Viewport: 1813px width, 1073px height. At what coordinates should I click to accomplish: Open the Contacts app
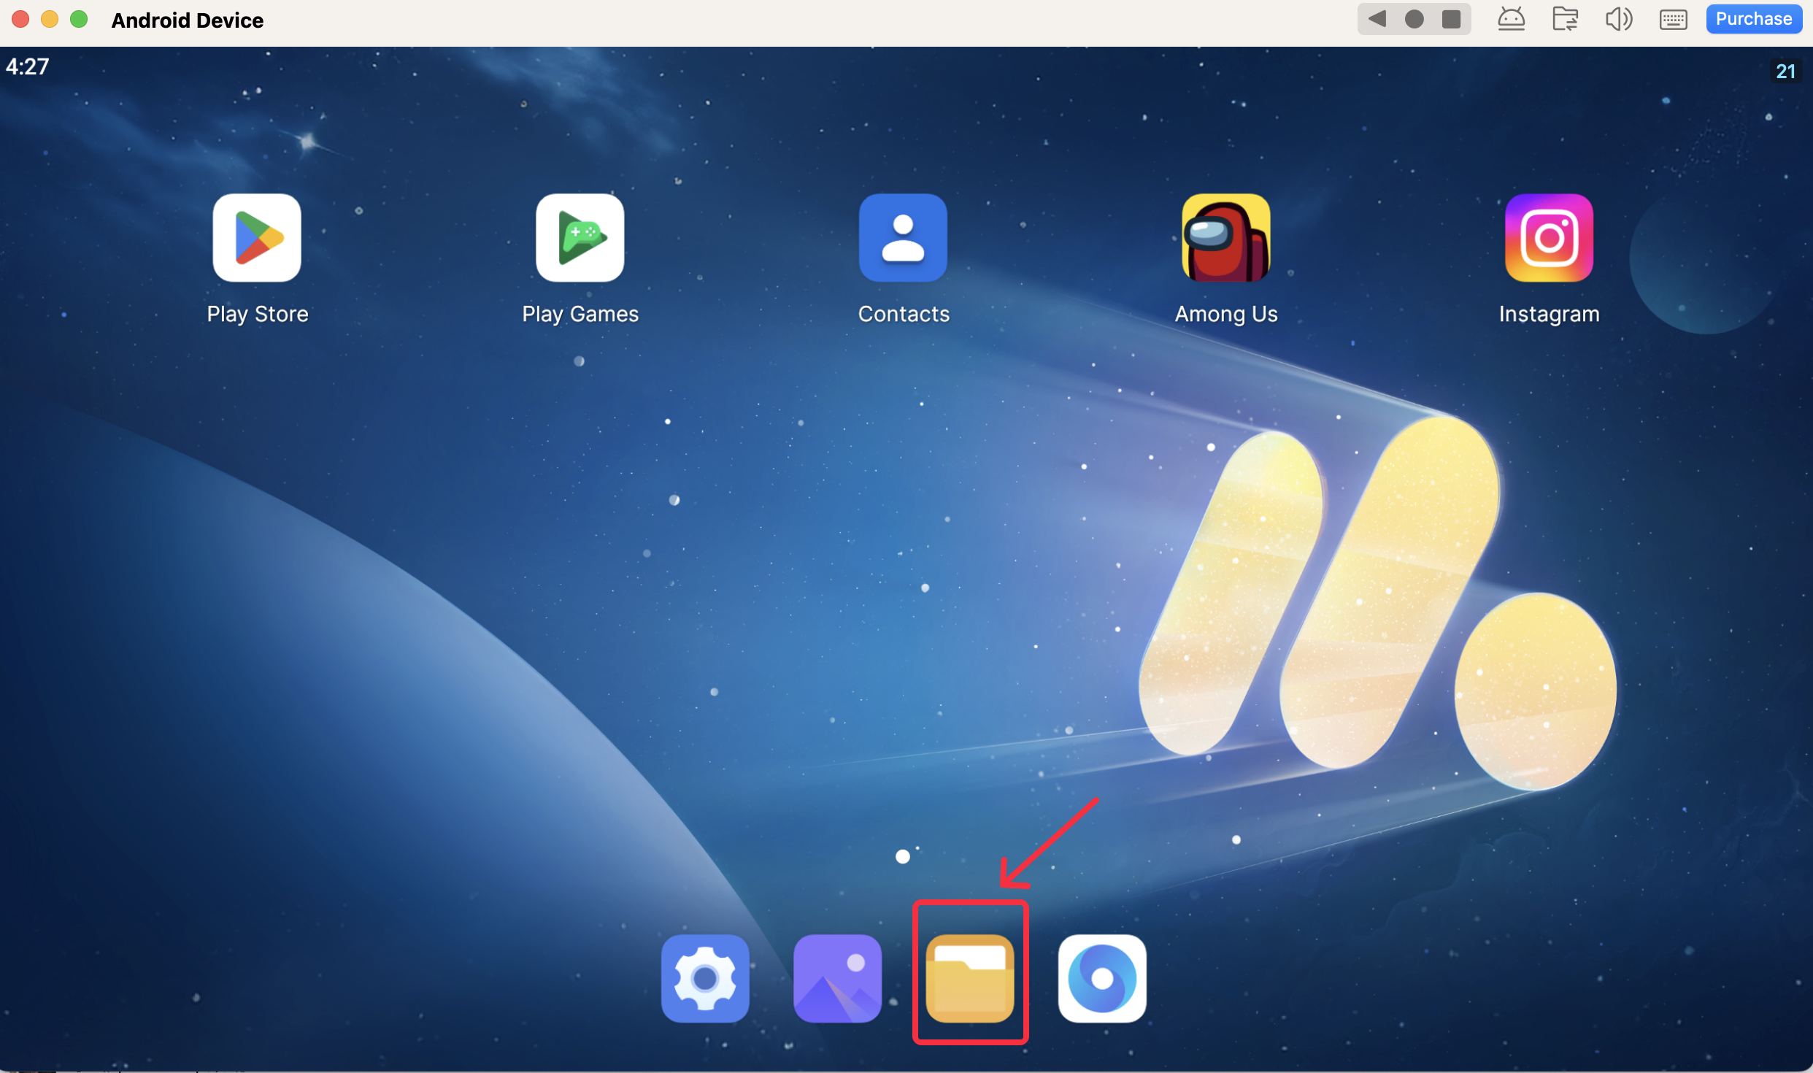[903, 237]
